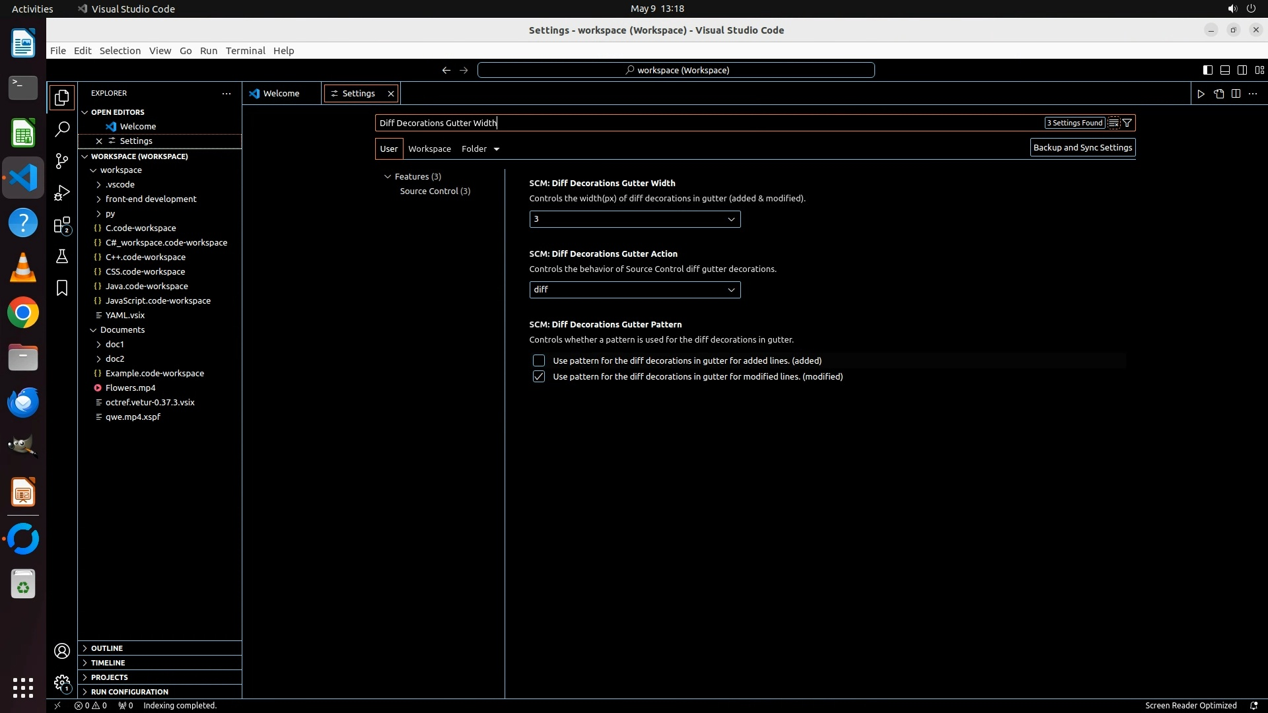This screenshot has height=713, width=1268.
Task: Click the workspace command center search box
Action: (676, 70)
